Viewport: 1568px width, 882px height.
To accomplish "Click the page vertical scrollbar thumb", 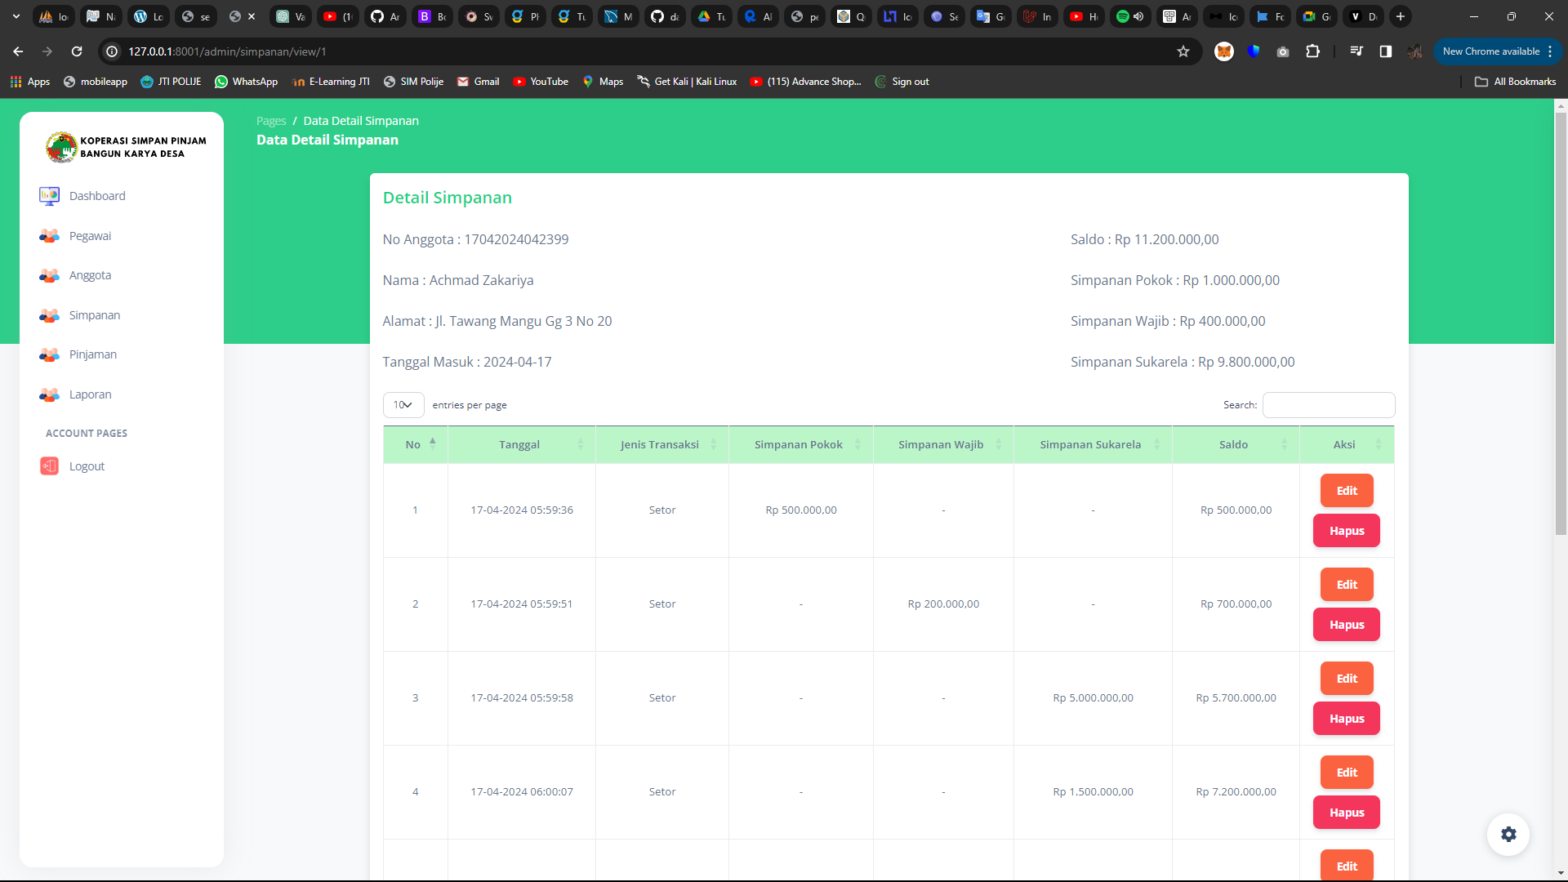I will [x=1561, y=323].
